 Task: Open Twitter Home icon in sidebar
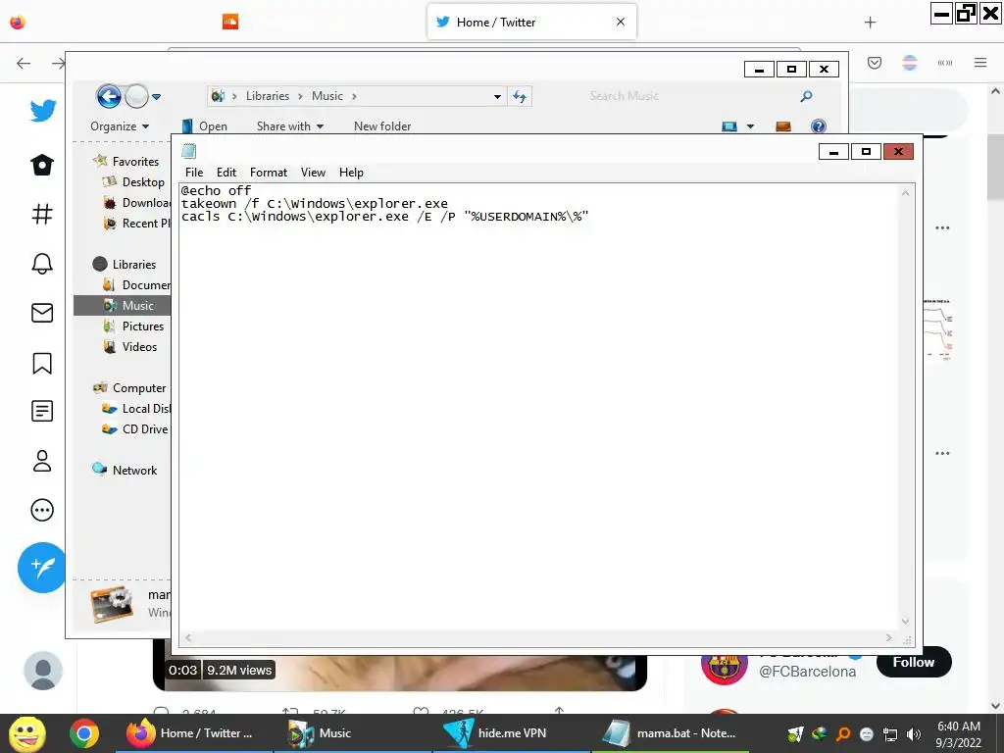[42, 165]
